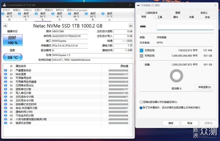Click the 38 °C temperature button
Screen dimensions: 220x141
coord(13,57)
